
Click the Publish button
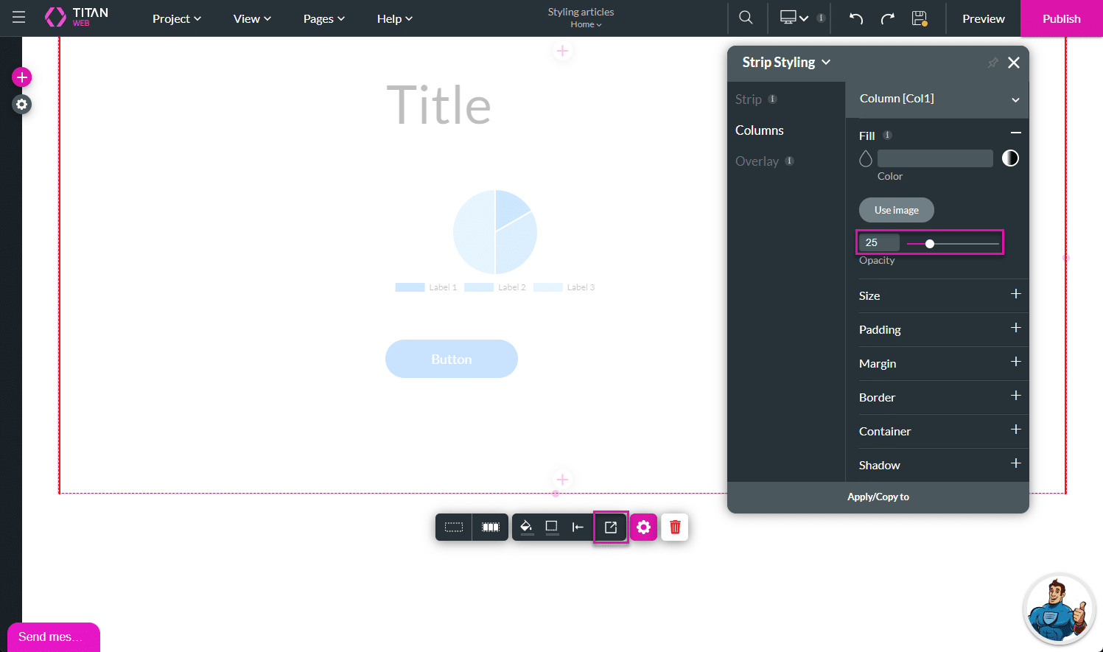pos(1061,18)
